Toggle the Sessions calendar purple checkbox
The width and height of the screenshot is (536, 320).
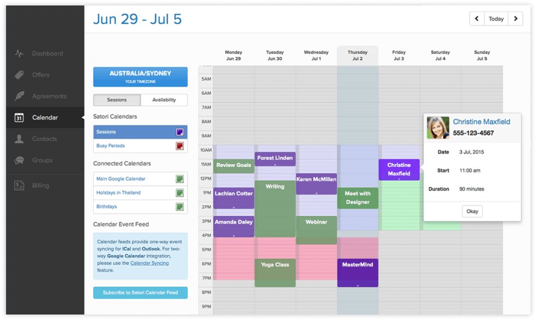pyautogui.click(x=179, y=132)
